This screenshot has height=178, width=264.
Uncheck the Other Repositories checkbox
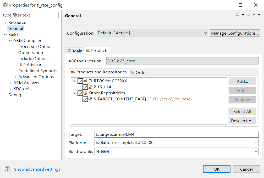(80, 93)
